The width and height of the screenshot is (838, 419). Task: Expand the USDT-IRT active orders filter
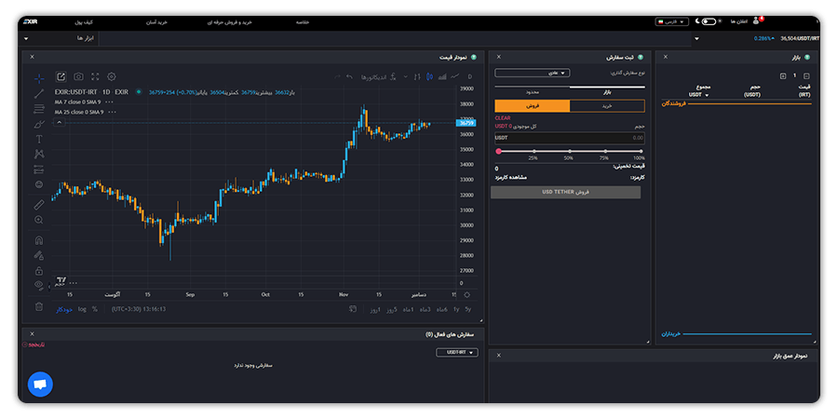pos(456,353)
